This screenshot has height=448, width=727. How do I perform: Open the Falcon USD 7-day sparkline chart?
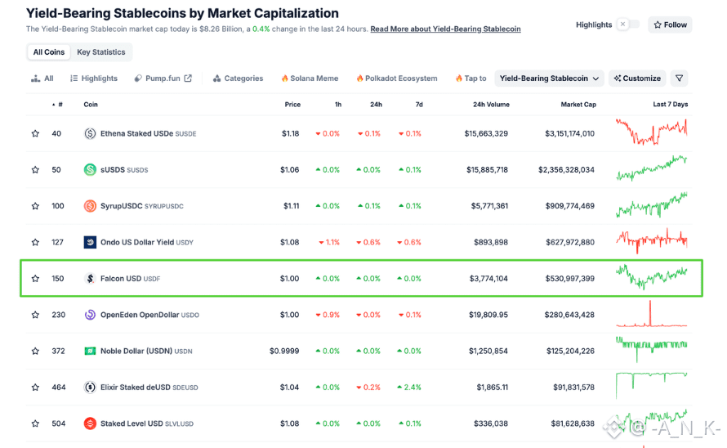652,277
